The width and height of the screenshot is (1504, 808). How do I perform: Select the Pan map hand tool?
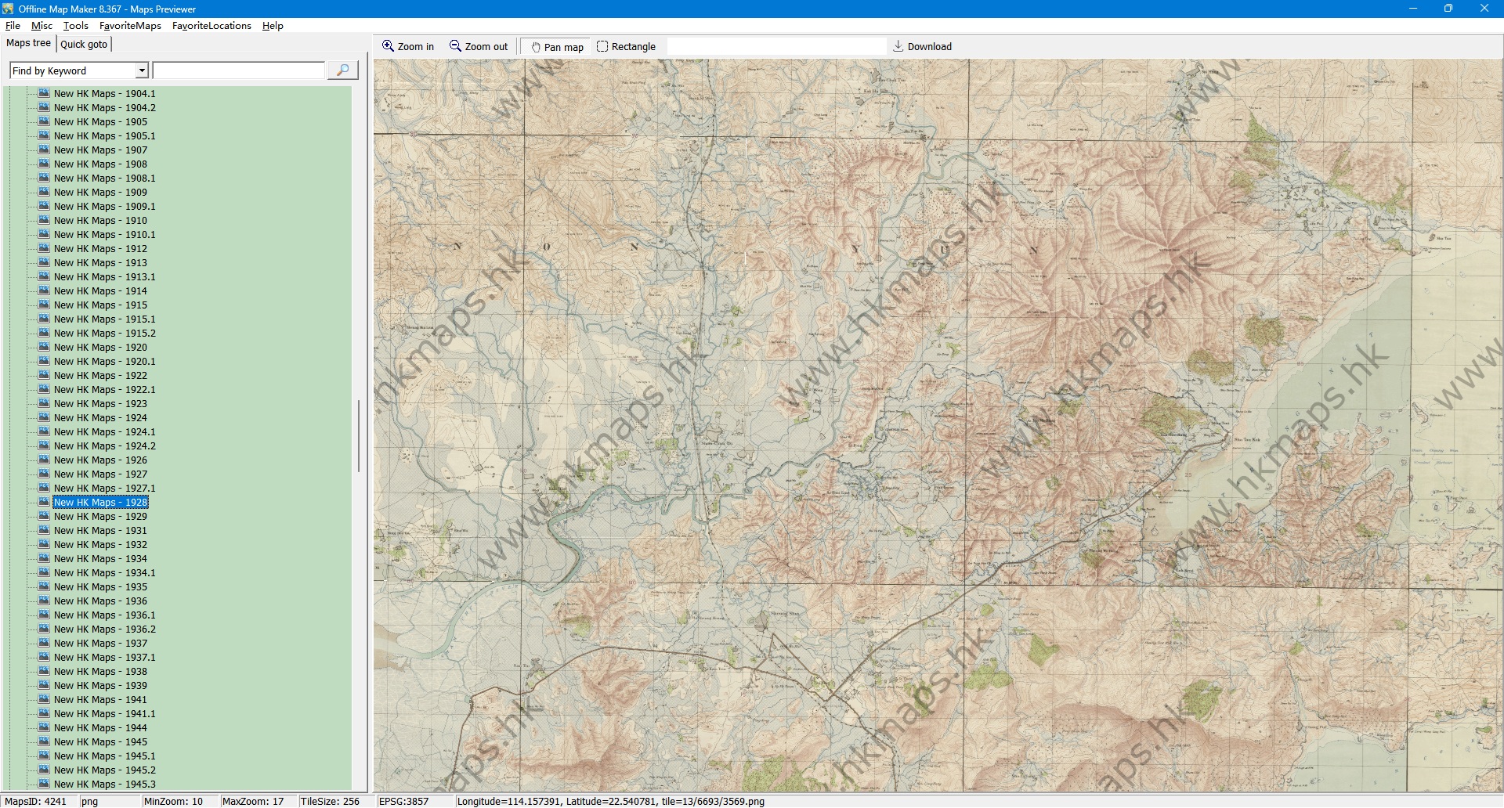point(536,47)
